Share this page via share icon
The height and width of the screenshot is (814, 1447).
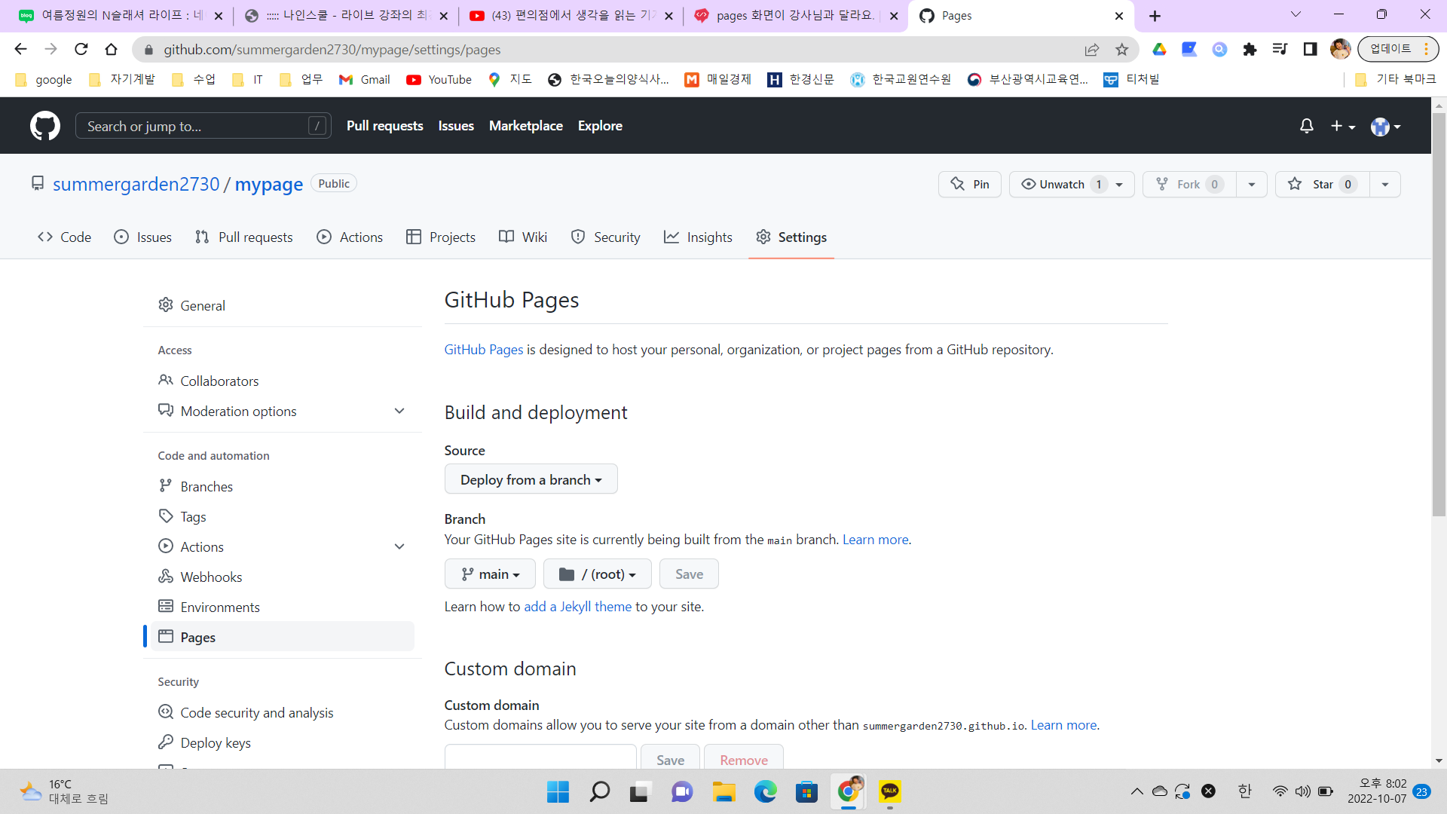click(1092, 50)
